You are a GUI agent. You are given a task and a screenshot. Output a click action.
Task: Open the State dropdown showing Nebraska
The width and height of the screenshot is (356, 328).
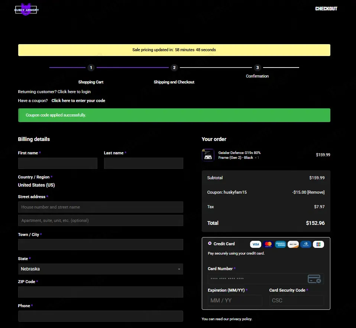click(x=100, y=269)
